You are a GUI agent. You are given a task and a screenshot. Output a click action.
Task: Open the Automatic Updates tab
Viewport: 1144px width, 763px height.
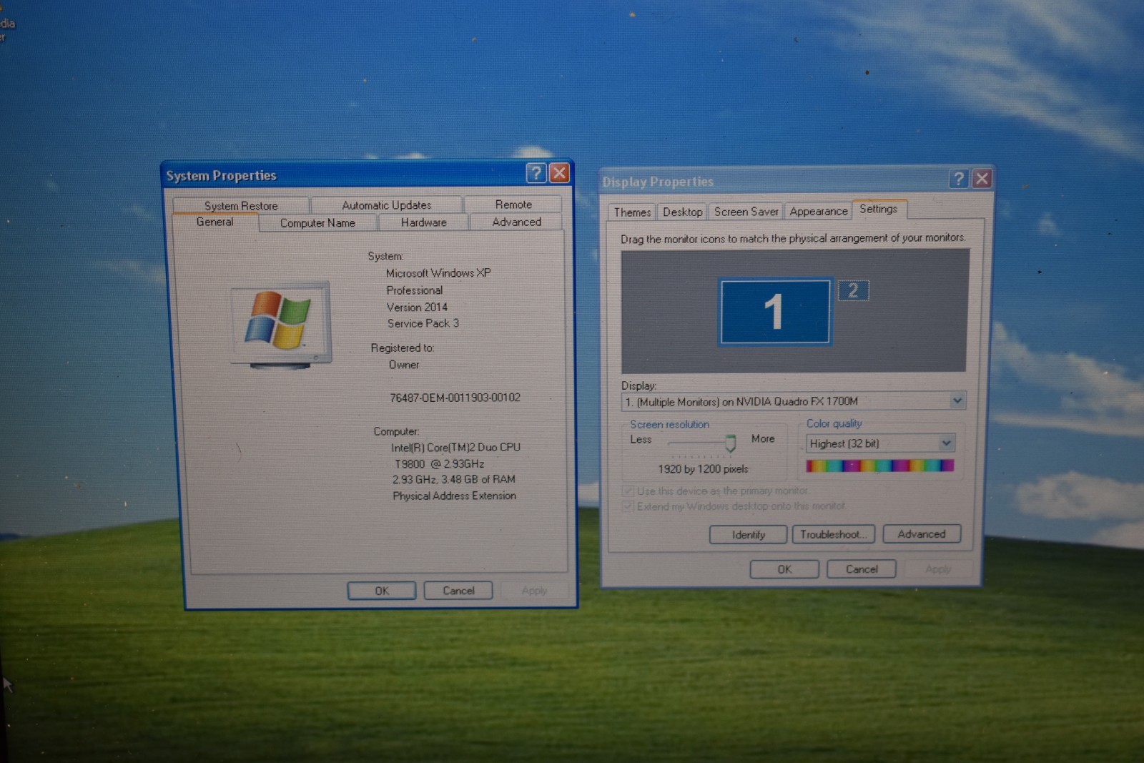pos(386,205)
